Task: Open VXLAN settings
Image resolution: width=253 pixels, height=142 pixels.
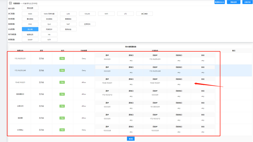Action: coord(87,14)
